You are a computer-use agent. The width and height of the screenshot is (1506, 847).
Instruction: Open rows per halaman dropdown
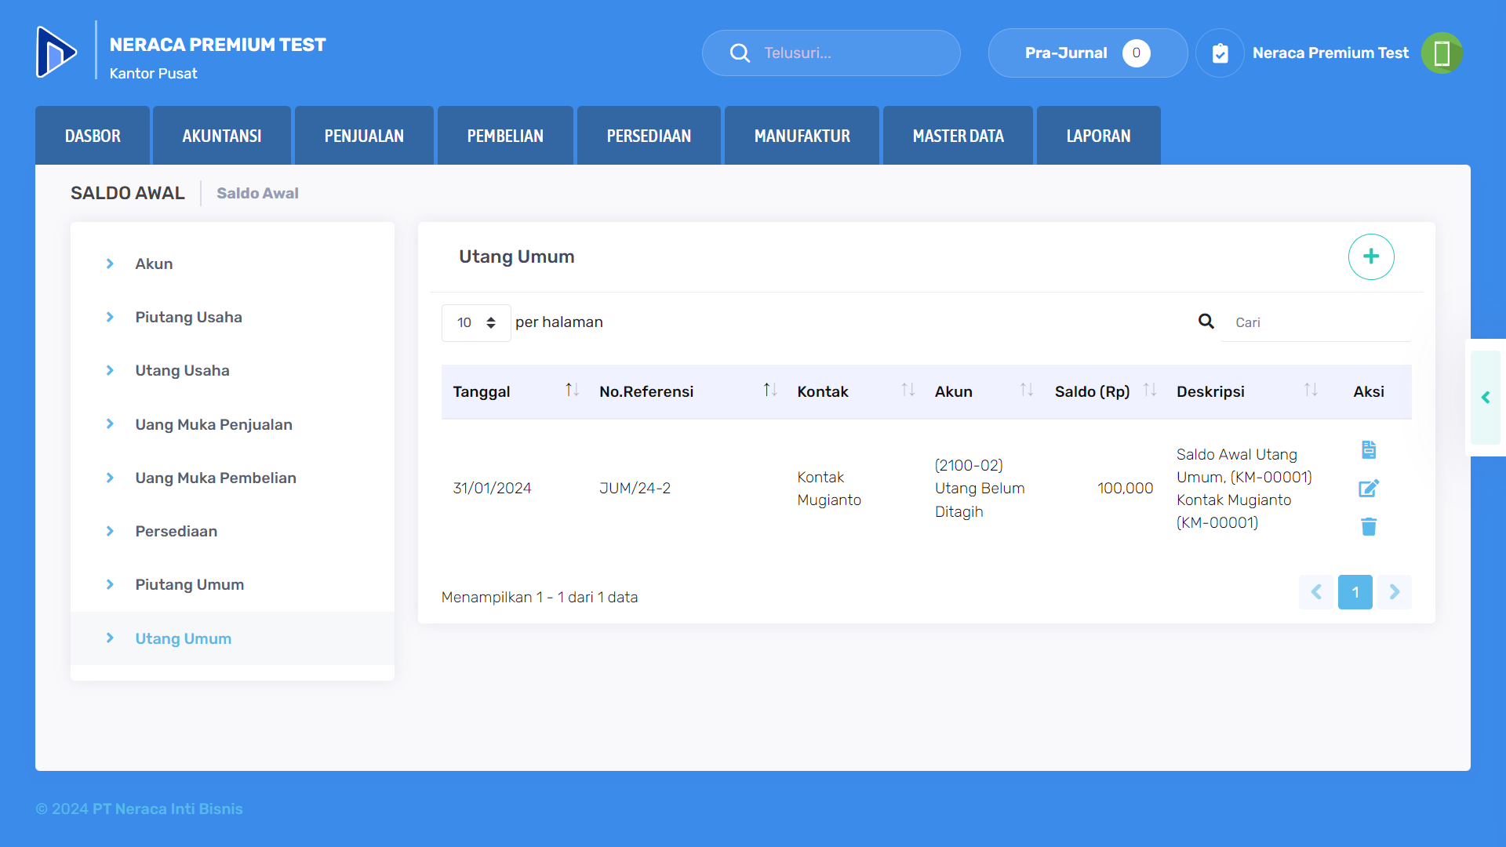pos(476,322)
